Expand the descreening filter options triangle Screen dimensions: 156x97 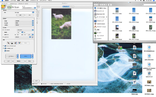(3, 48)
